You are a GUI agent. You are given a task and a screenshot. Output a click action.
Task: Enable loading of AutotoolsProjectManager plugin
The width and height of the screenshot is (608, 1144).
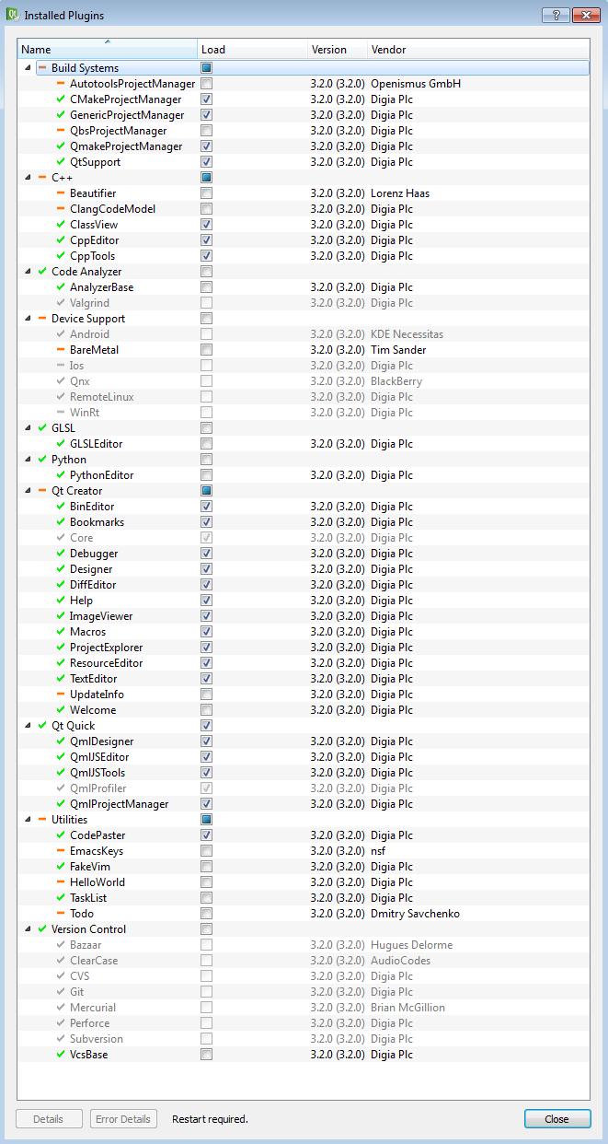pyautogui.click(x=207, y=84)
